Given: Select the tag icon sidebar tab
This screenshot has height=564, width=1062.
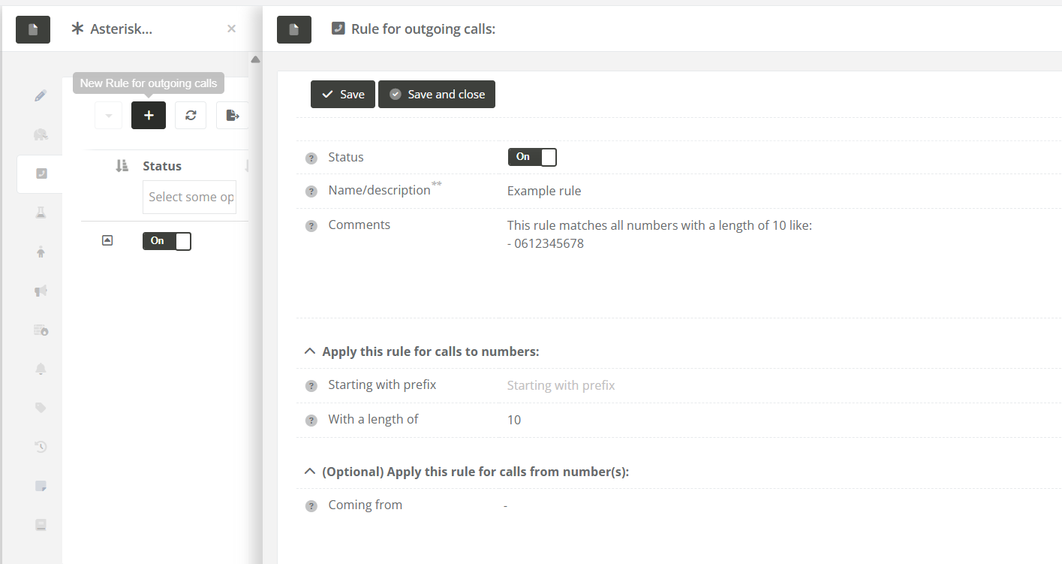Looking at the screenshot, I should click(x=41, y=408).
